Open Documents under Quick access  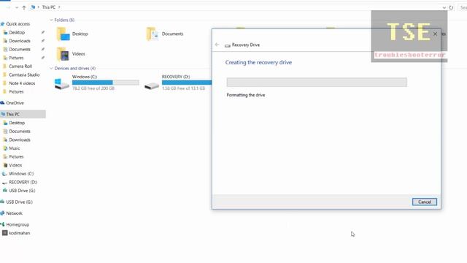20,49
